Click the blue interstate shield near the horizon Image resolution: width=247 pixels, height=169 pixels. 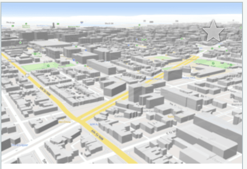[82, 22]
